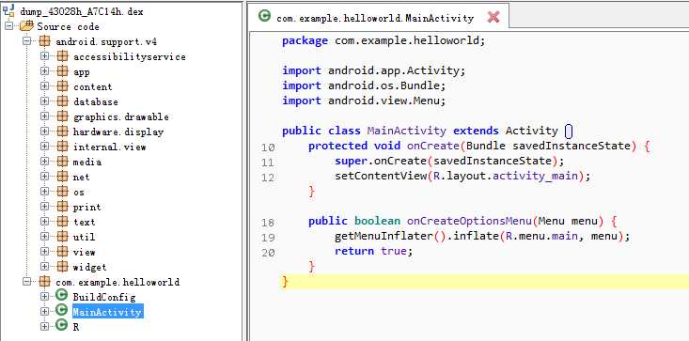Expand the graphics.drawable package node
This screenshot has width=689, height=341.
(44, 116)
